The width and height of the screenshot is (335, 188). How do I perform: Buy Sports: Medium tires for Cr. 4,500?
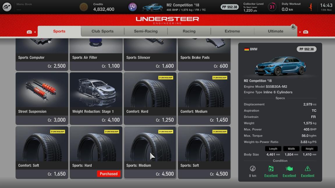150,152
